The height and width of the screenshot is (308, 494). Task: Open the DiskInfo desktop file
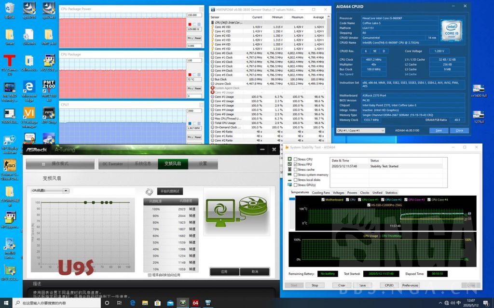coord(29,37)
